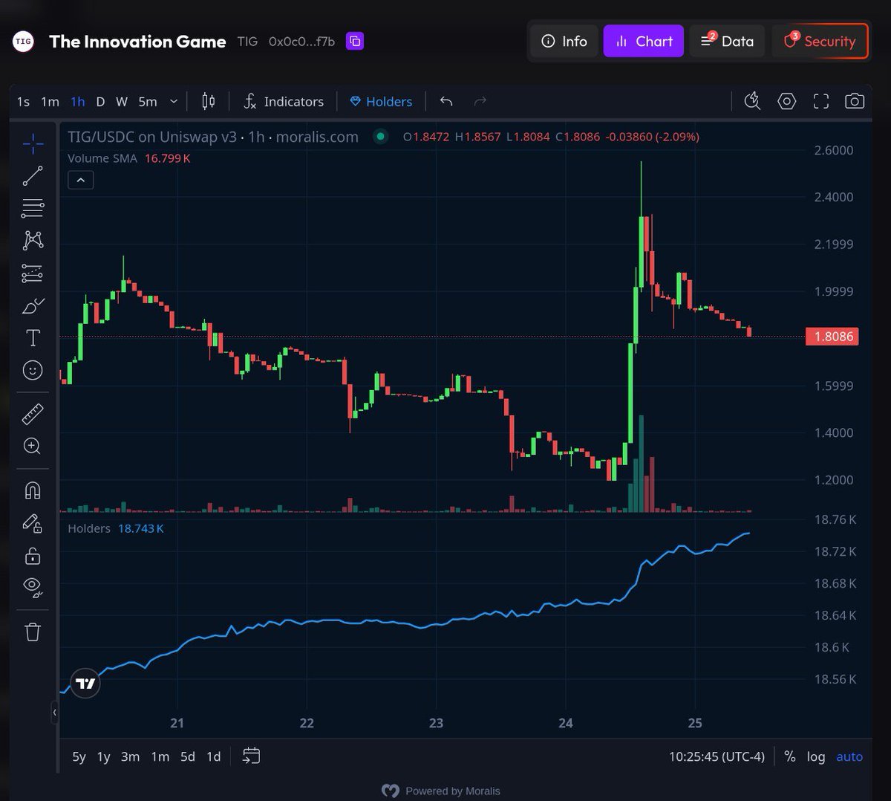The image size is (891, 801).
Task: Take a chart snapshot with camera
Action: (855, 101)
